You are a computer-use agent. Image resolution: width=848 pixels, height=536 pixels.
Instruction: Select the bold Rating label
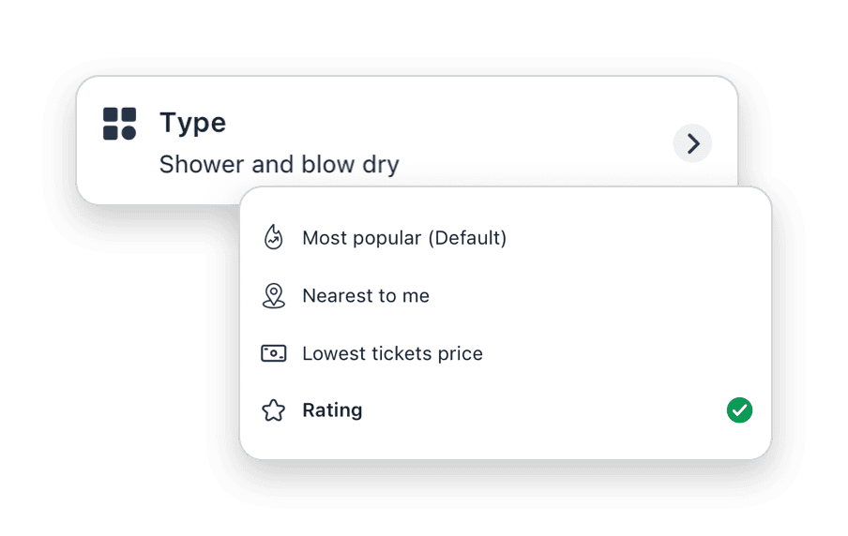(x=332, y=410)
